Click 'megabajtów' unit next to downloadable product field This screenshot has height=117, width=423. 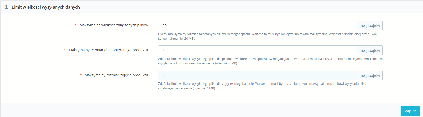point(369,51)
